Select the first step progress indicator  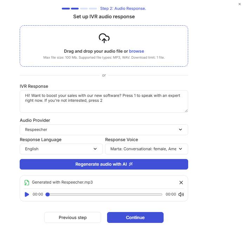[x=66, y=8]
